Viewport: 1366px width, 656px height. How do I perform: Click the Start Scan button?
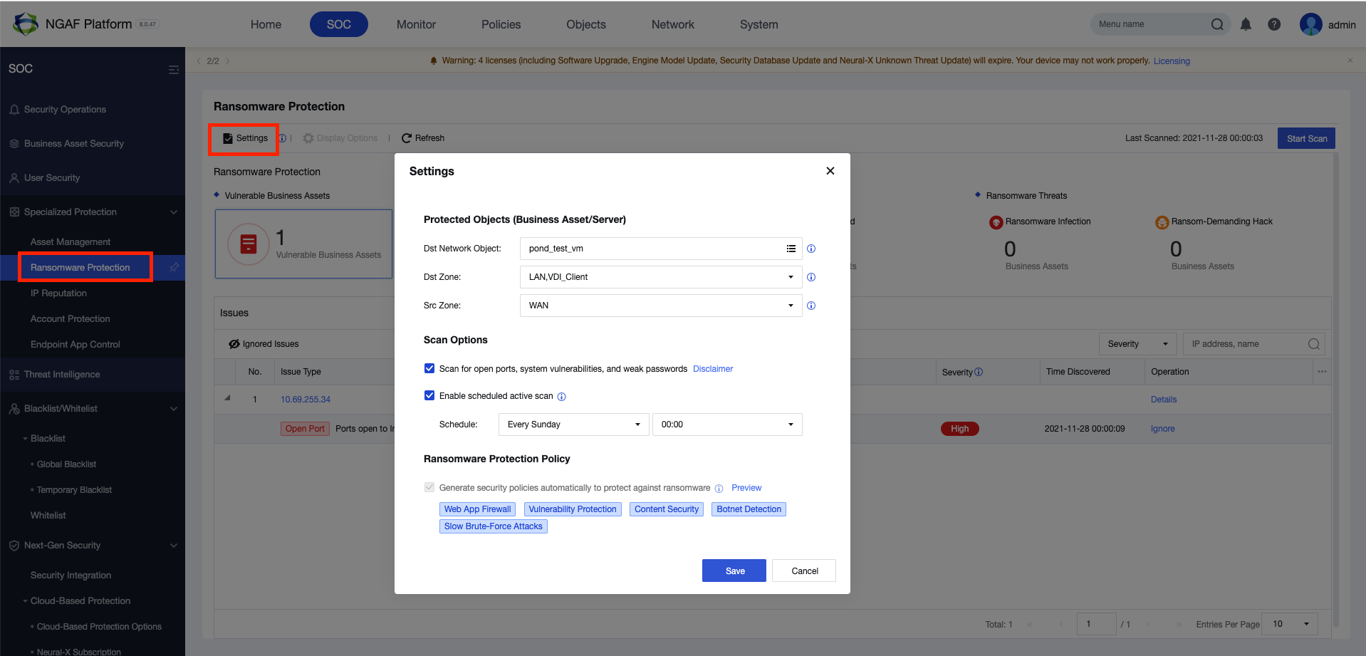coord(1306,138)
